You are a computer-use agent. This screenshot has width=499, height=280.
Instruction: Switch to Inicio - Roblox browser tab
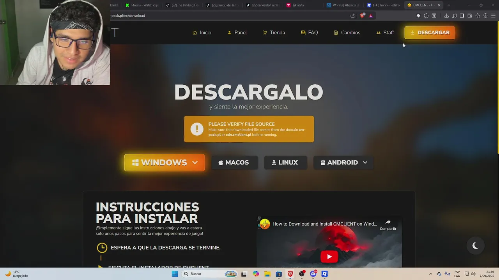click(x=384, y=5)
